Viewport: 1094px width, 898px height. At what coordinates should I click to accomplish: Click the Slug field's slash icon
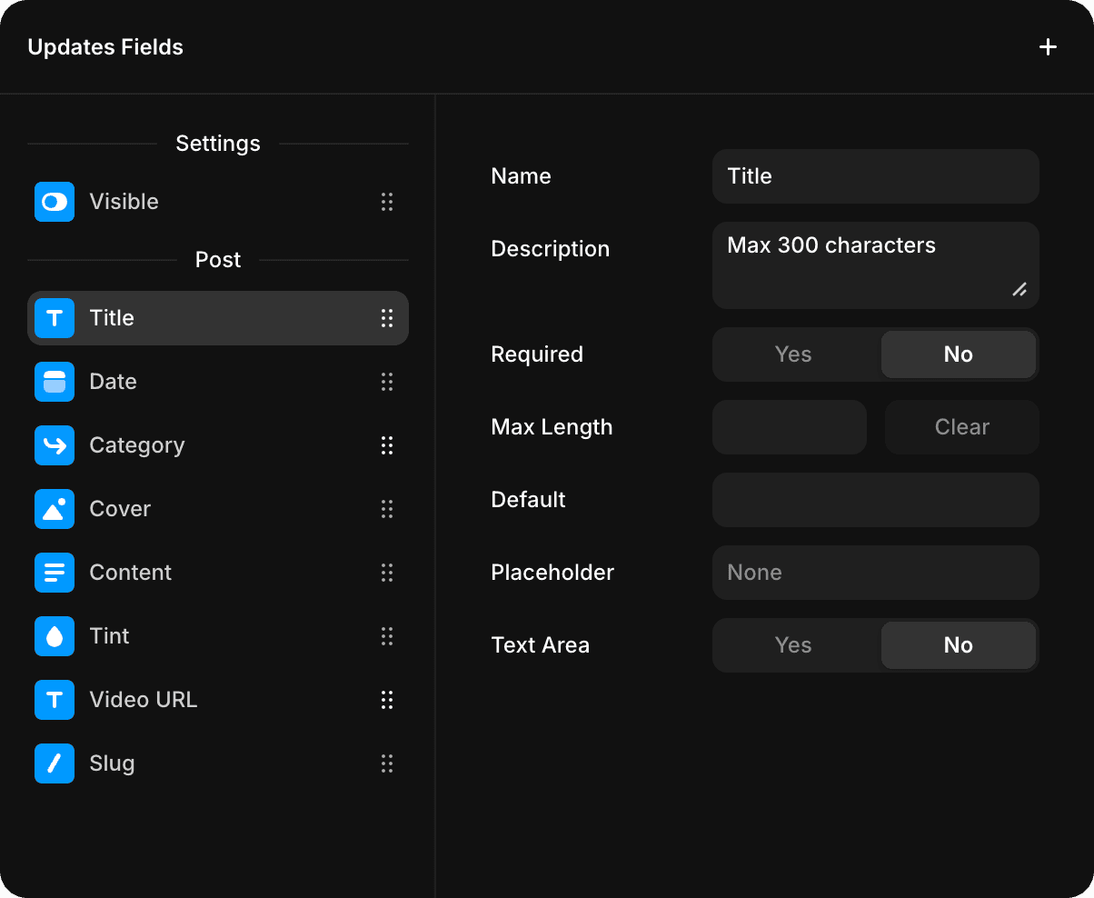tap(54, 763)
